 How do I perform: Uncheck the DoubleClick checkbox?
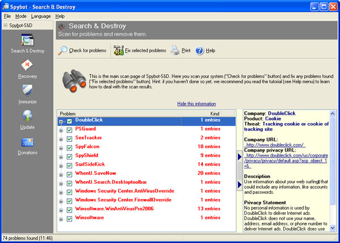(x=69, y=121)
